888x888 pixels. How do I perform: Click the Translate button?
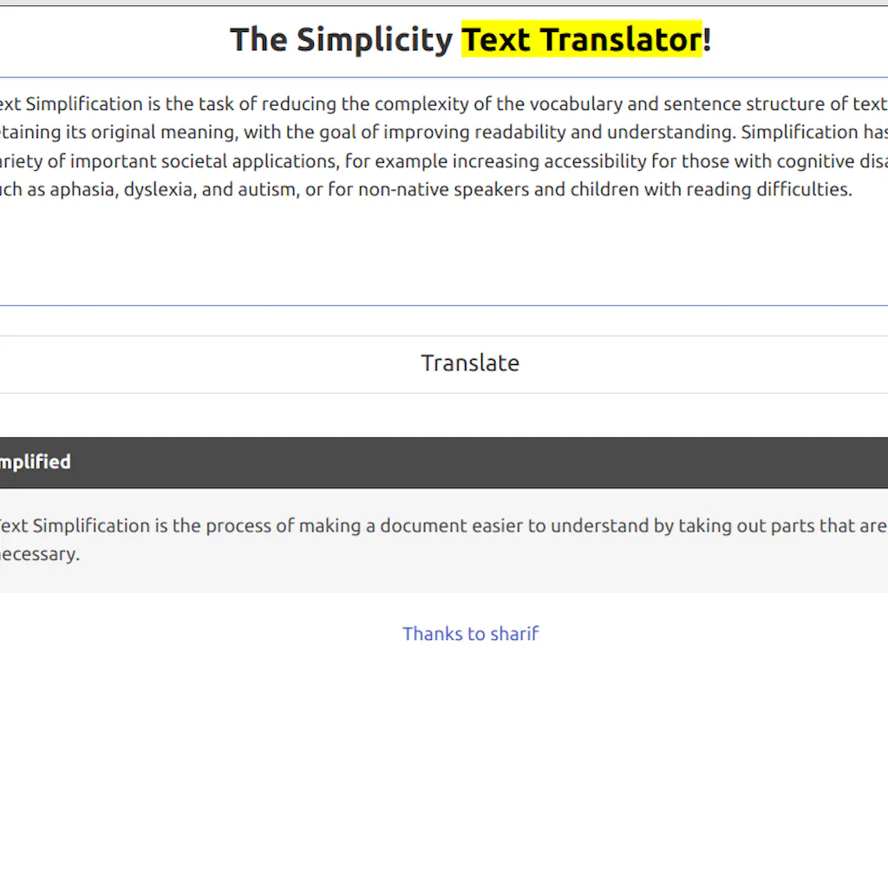(x=470, y=362)
